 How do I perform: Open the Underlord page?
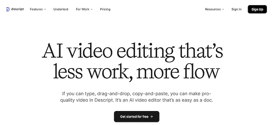coord(61,9)
